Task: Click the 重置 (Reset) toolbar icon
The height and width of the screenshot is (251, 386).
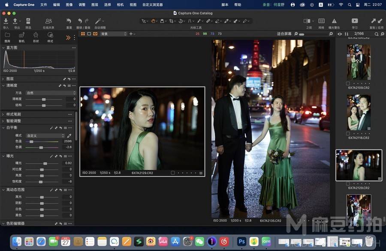Action: (x=69, y=21)
